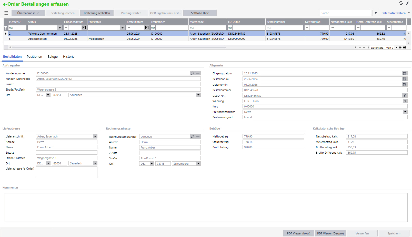This screenshot has height=237, width=412.
Task: Open the Status column filter dropdown
Action: pos(60,28)
